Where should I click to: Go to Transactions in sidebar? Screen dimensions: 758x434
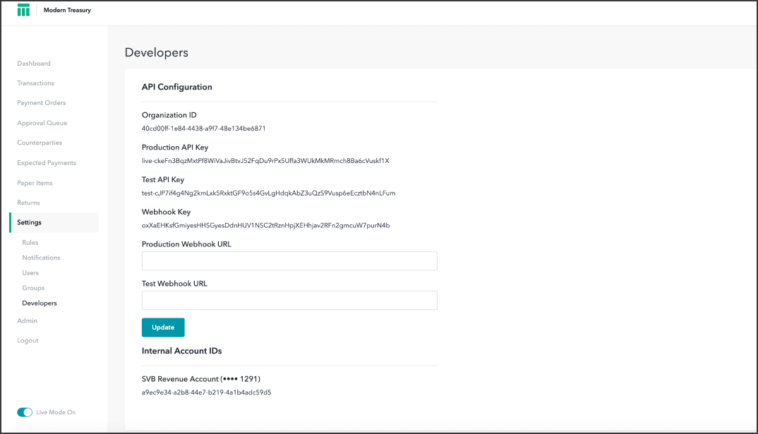(x=35, y=83)
